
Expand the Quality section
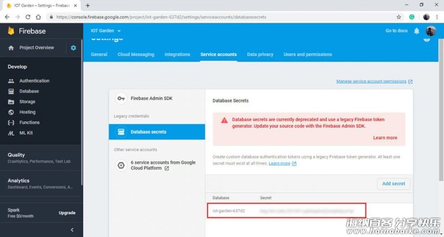(x=41, y=158)
